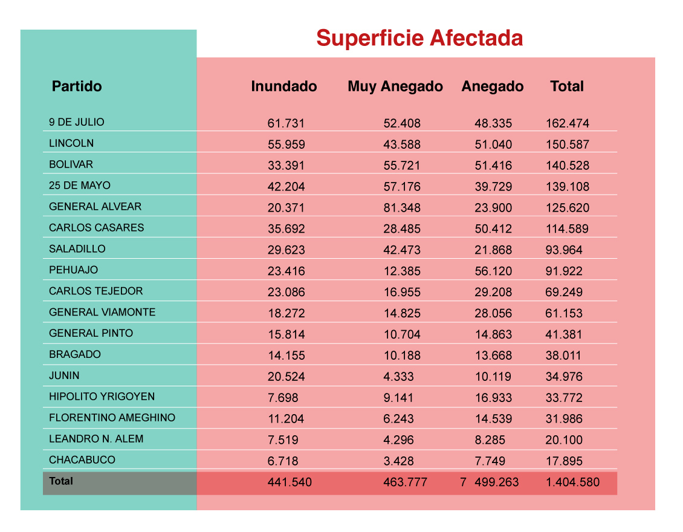Select Muy Anegado value 81.348
The height and width of the screenshot is (532, 683).
[402, 208]
